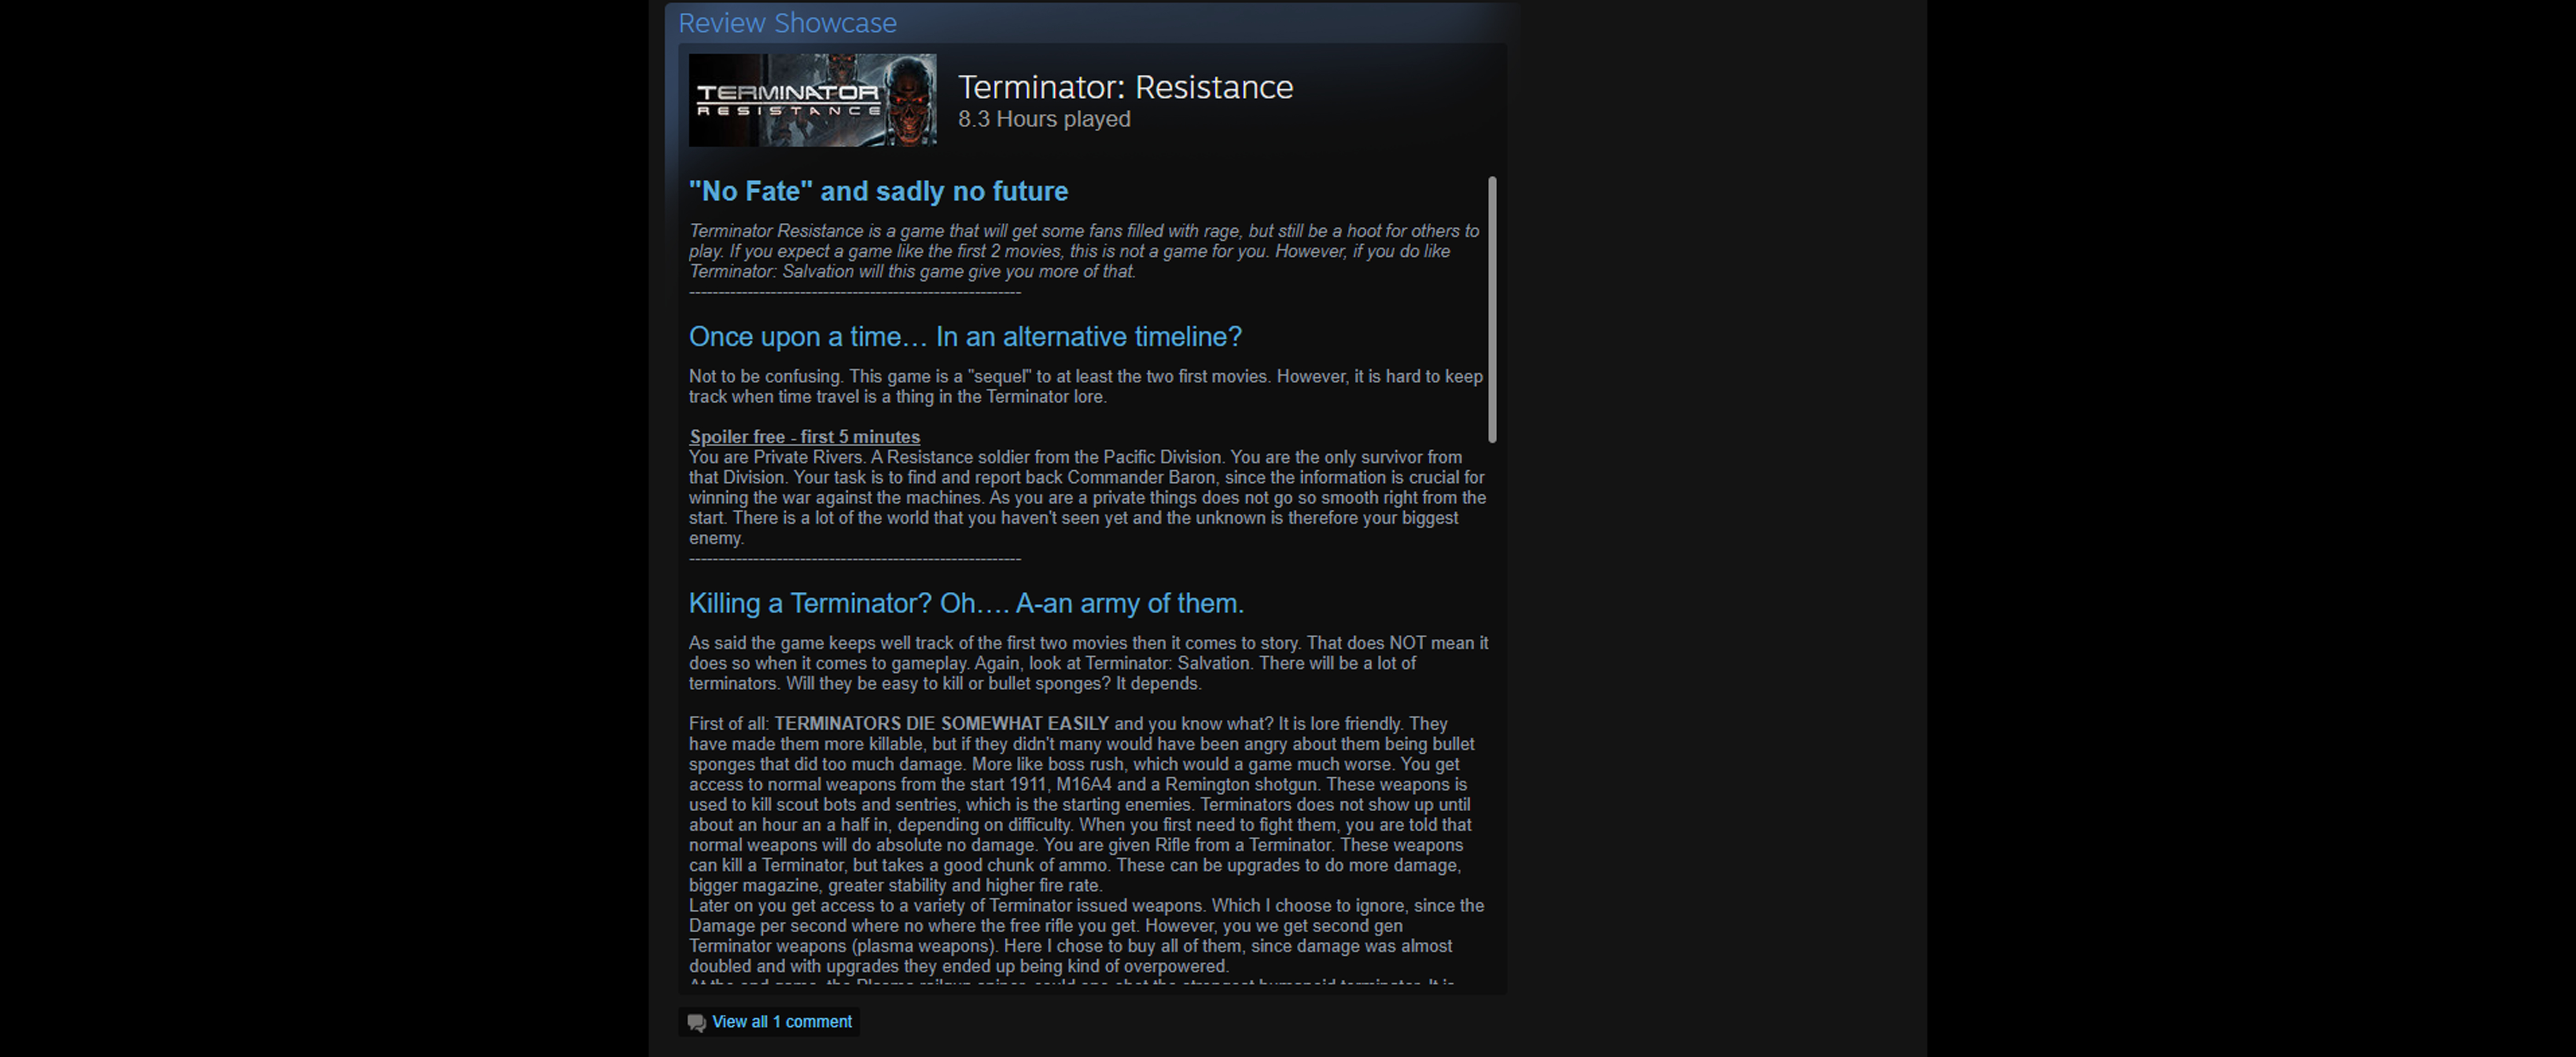Click the TERMINATORS DIE SOMEWHAT EASILY bold text
This screenshot has height=1057, width=2576.
coord(941,724)
